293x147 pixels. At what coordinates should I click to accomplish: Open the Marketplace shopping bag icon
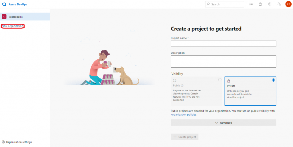[x=260, y=4]
